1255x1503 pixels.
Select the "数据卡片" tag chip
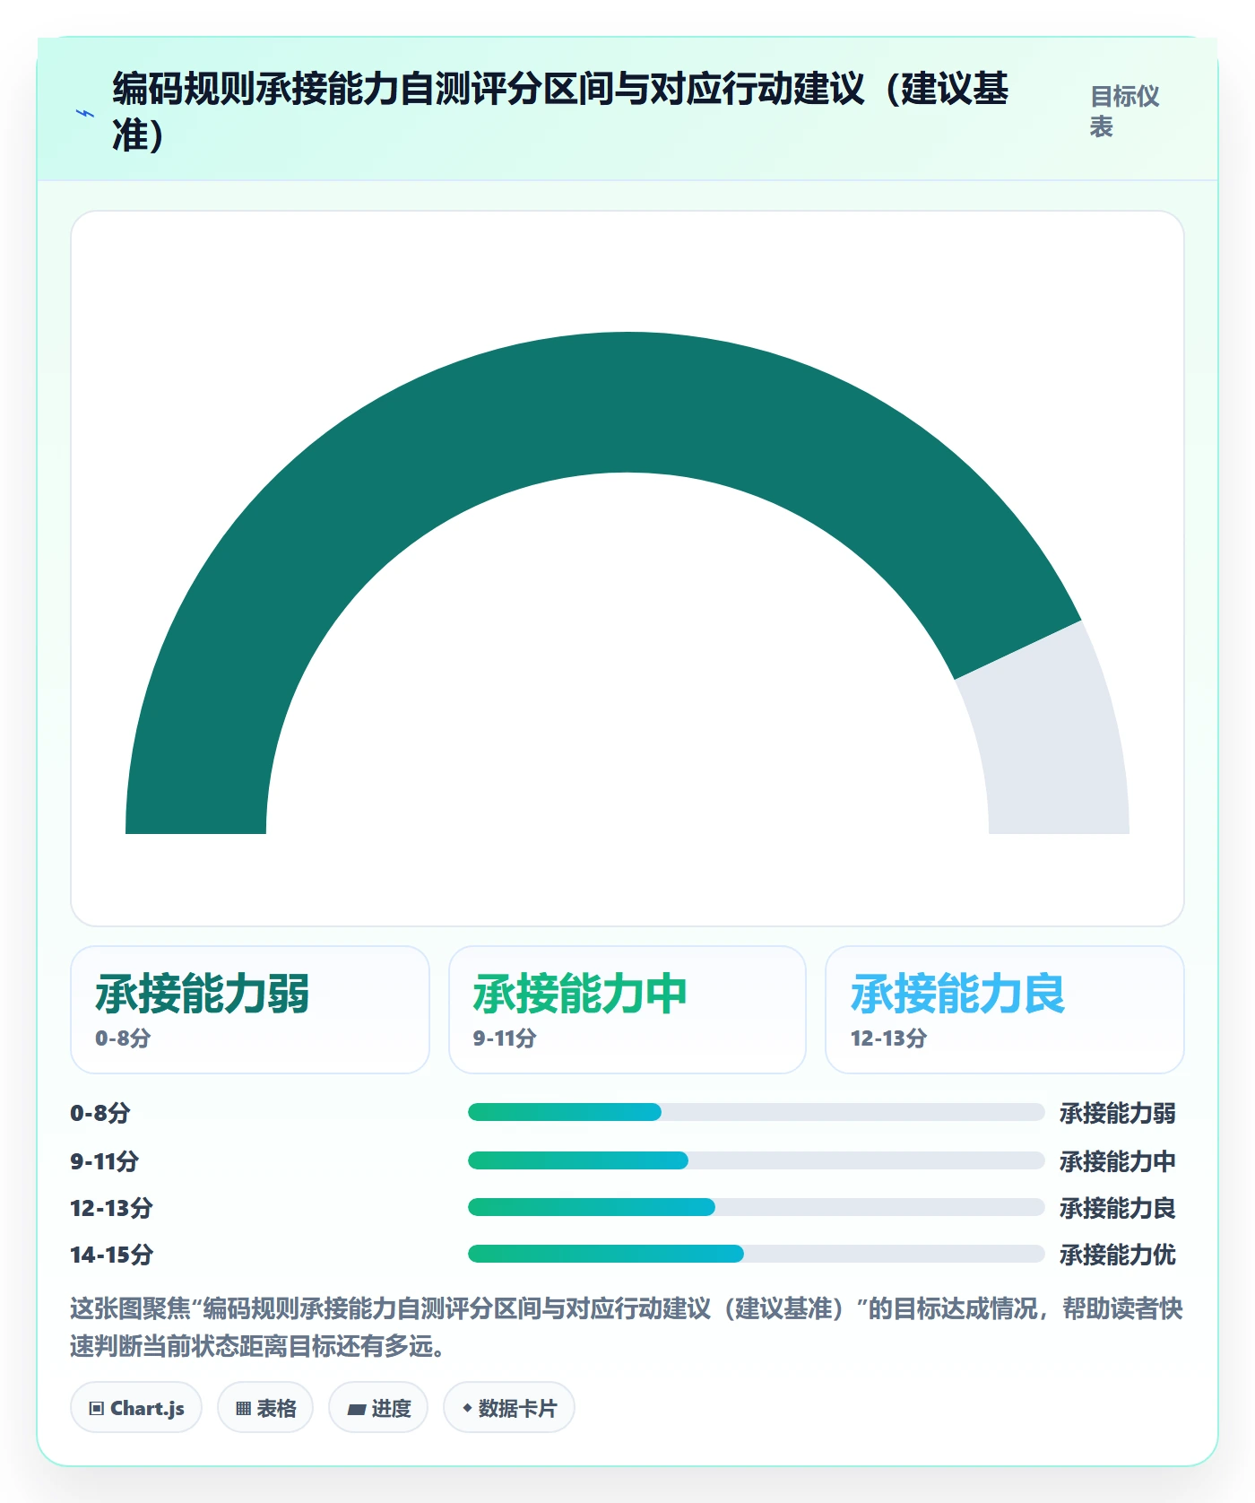click(x=509, y=1408)
